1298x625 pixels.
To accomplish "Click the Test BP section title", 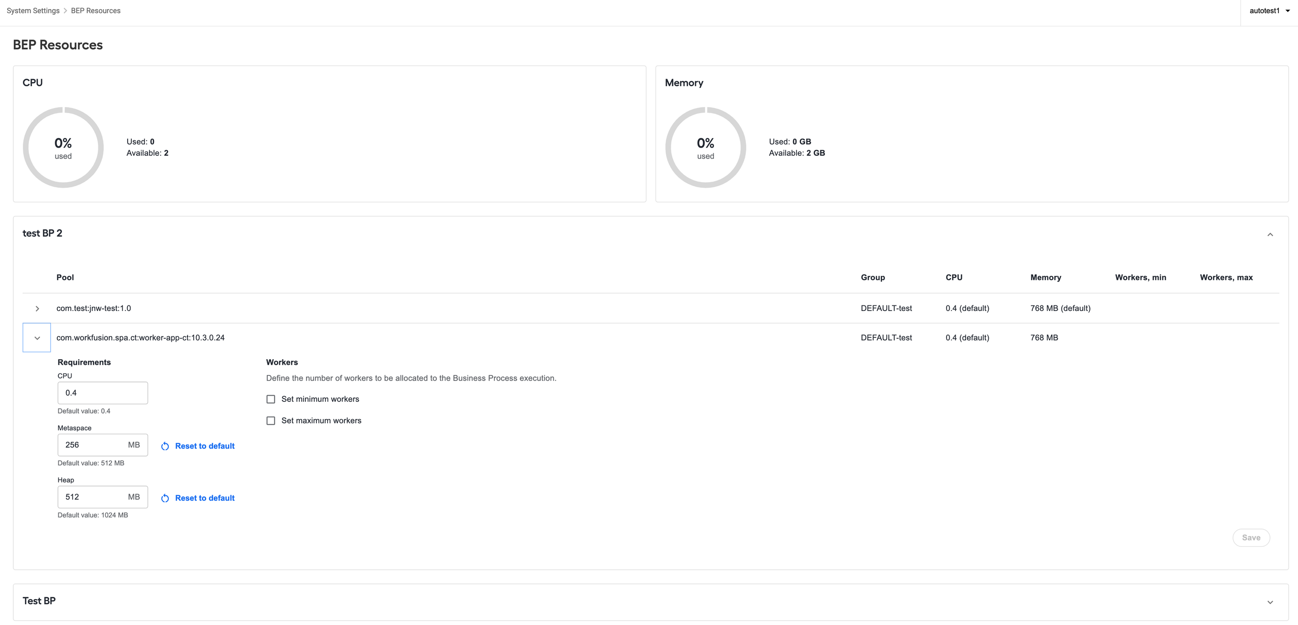I will pos(39,601).
